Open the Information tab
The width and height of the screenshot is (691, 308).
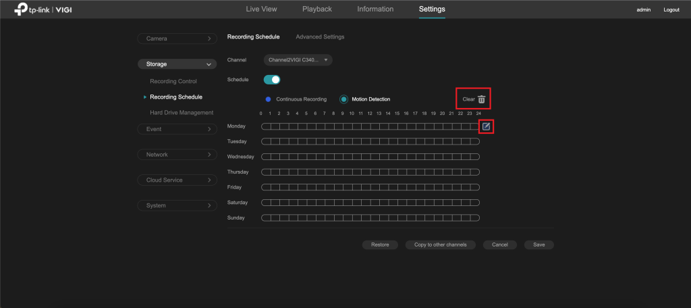(375, 9)
